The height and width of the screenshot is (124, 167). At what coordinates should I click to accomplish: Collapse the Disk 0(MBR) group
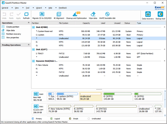pos(164,27)
